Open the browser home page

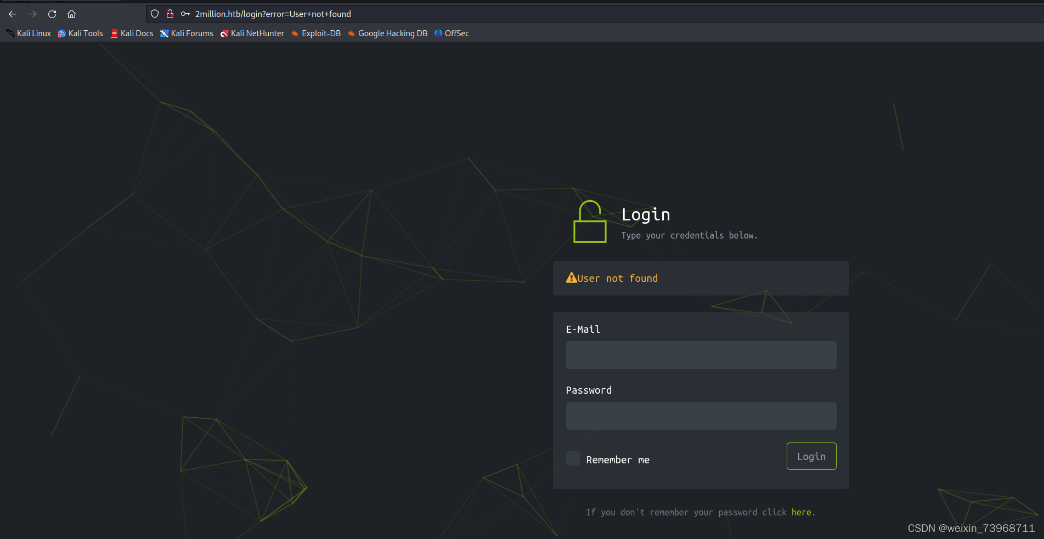[71, 14]
